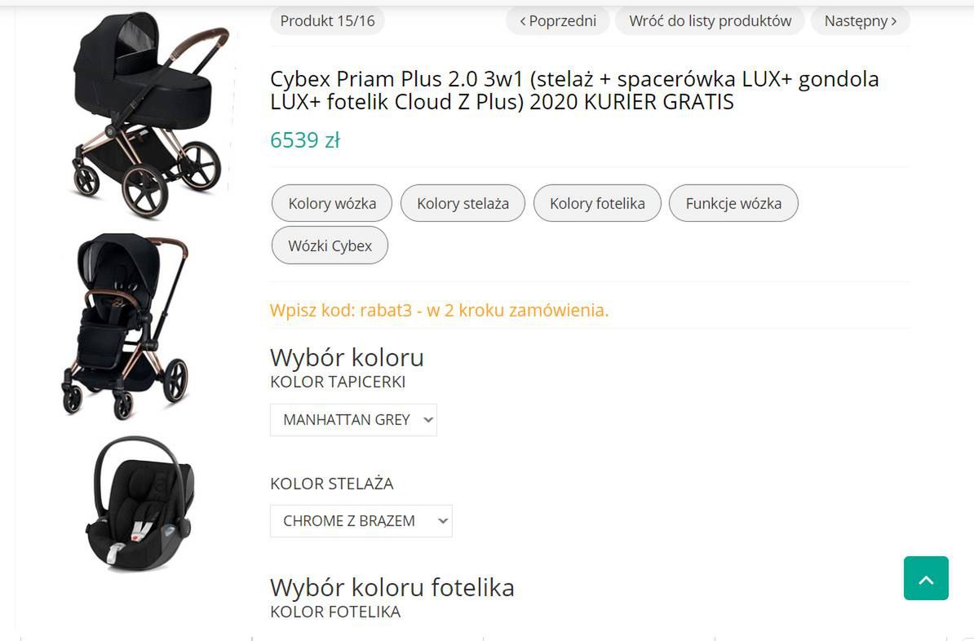Select the Wózki Cybex tab
Viewport: 974px width, 641px height.
point(330,246)
